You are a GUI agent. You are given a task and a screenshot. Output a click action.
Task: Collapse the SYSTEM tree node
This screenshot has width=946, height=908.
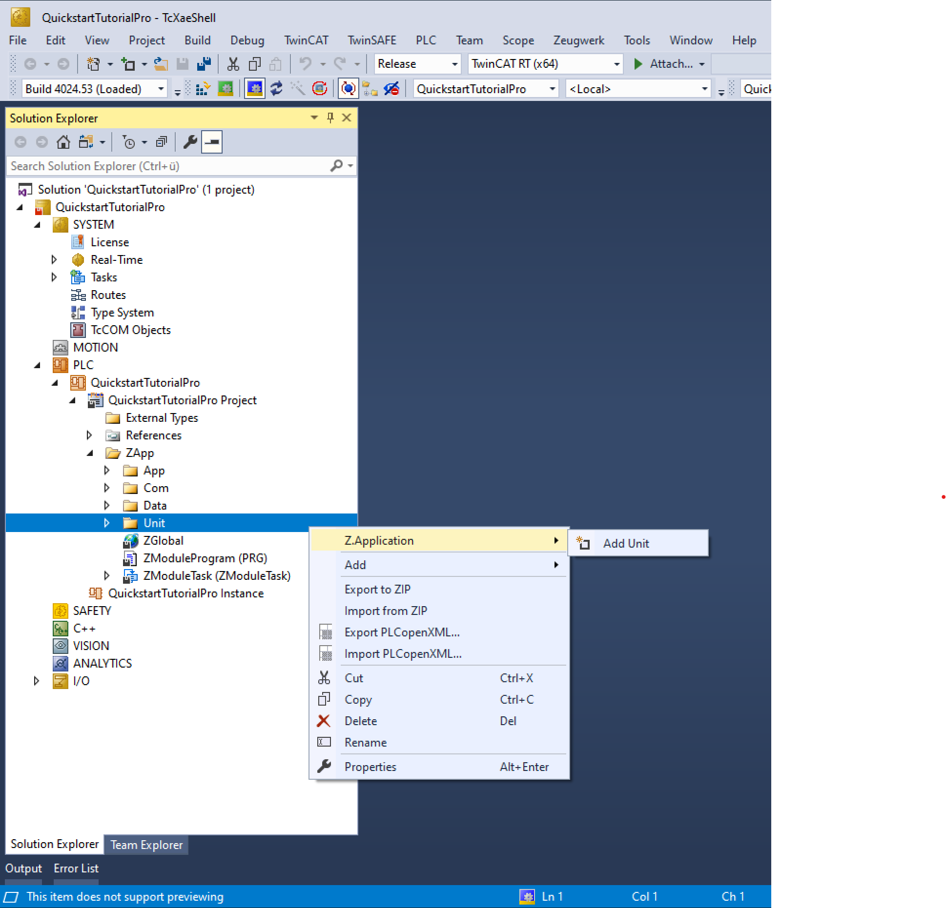[37, 225]
